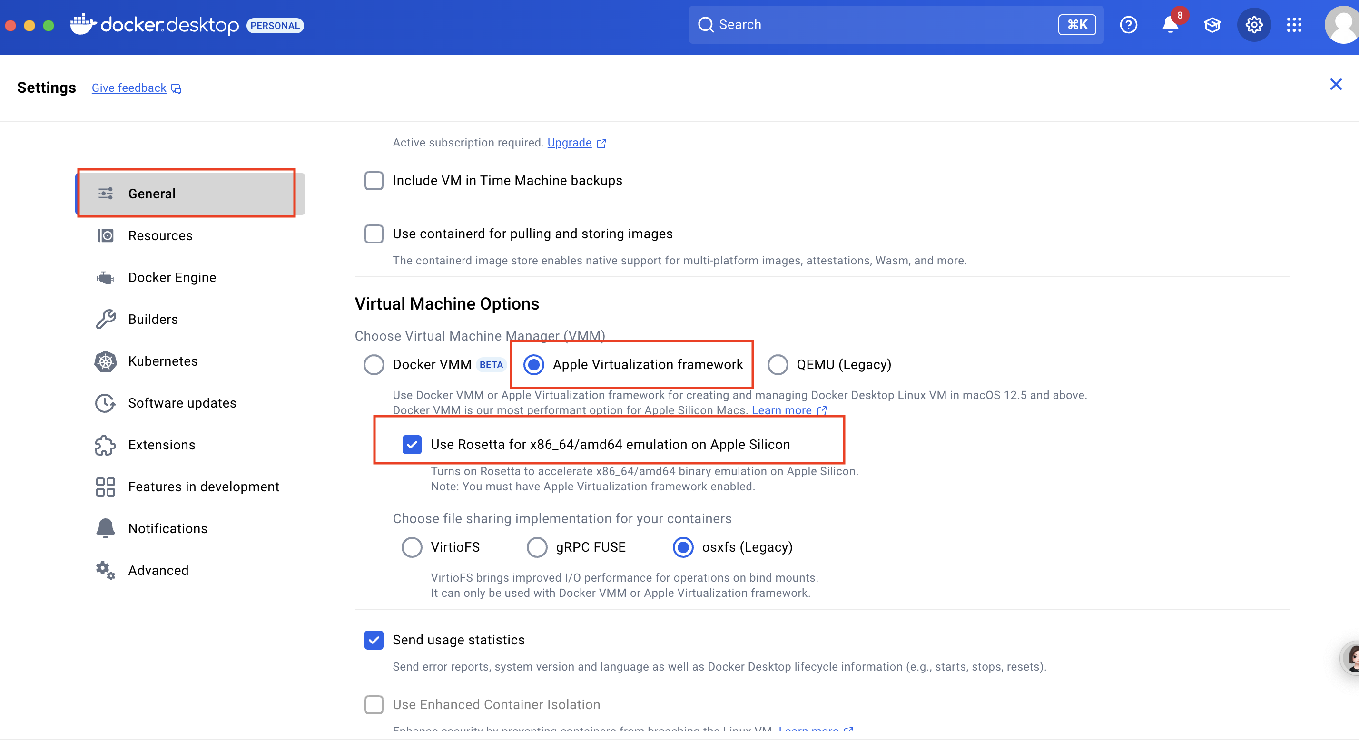Open the support chat avatar bubble
This screenshot has width=1359, height=740.
click(x=1350, y=657)
